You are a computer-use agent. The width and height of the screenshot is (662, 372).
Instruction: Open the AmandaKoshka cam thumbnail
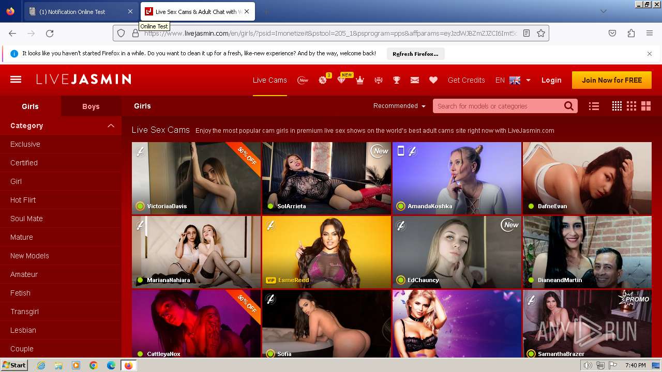point(457,178)
